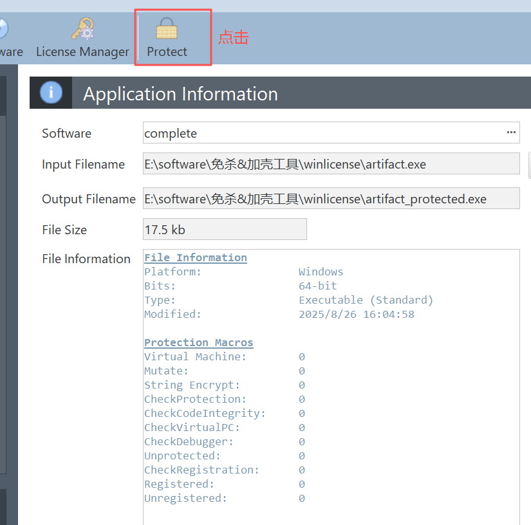The height and width of the screenshot is (525, 531).
Task: Click the Input Filename field
Action: [331, 163]
